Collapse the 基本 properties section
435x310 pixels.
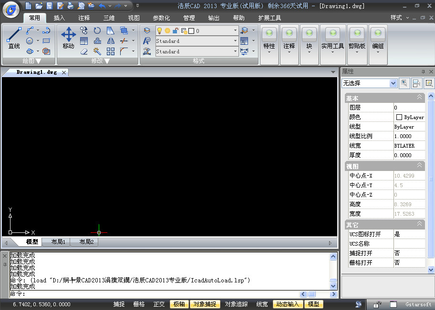(x=419, y=97)
